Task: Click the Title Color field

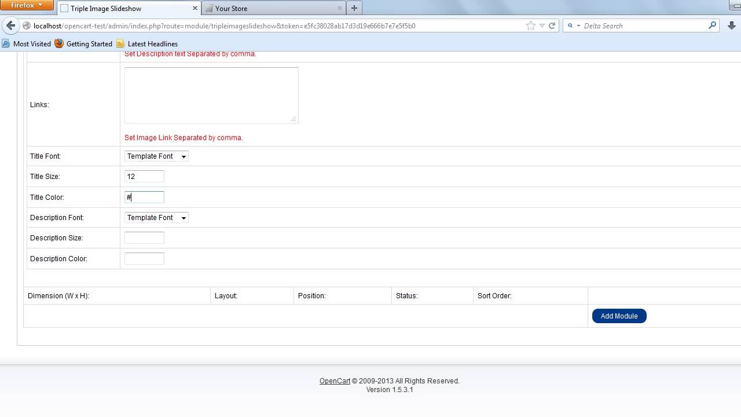Action: 144,197
